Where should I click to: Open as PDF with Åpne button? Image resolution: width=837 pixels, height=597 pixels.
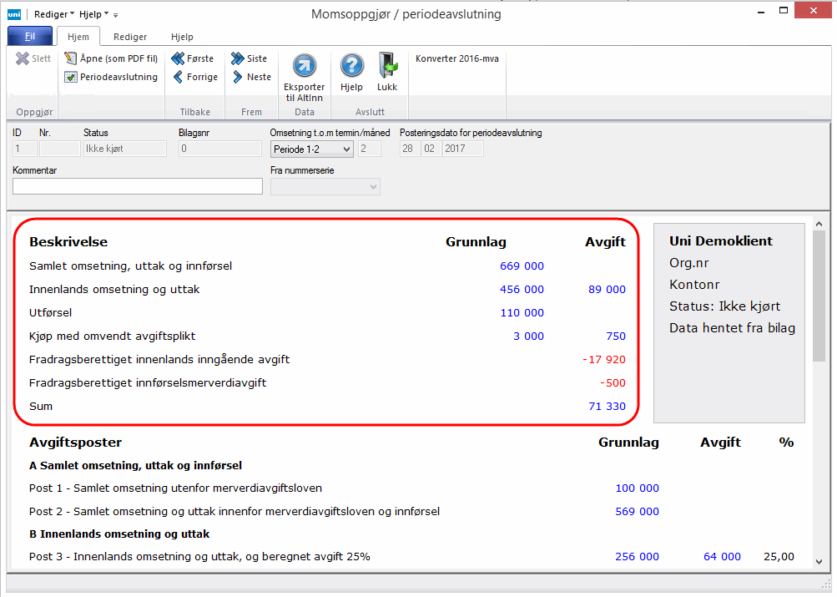pos(111,58)
